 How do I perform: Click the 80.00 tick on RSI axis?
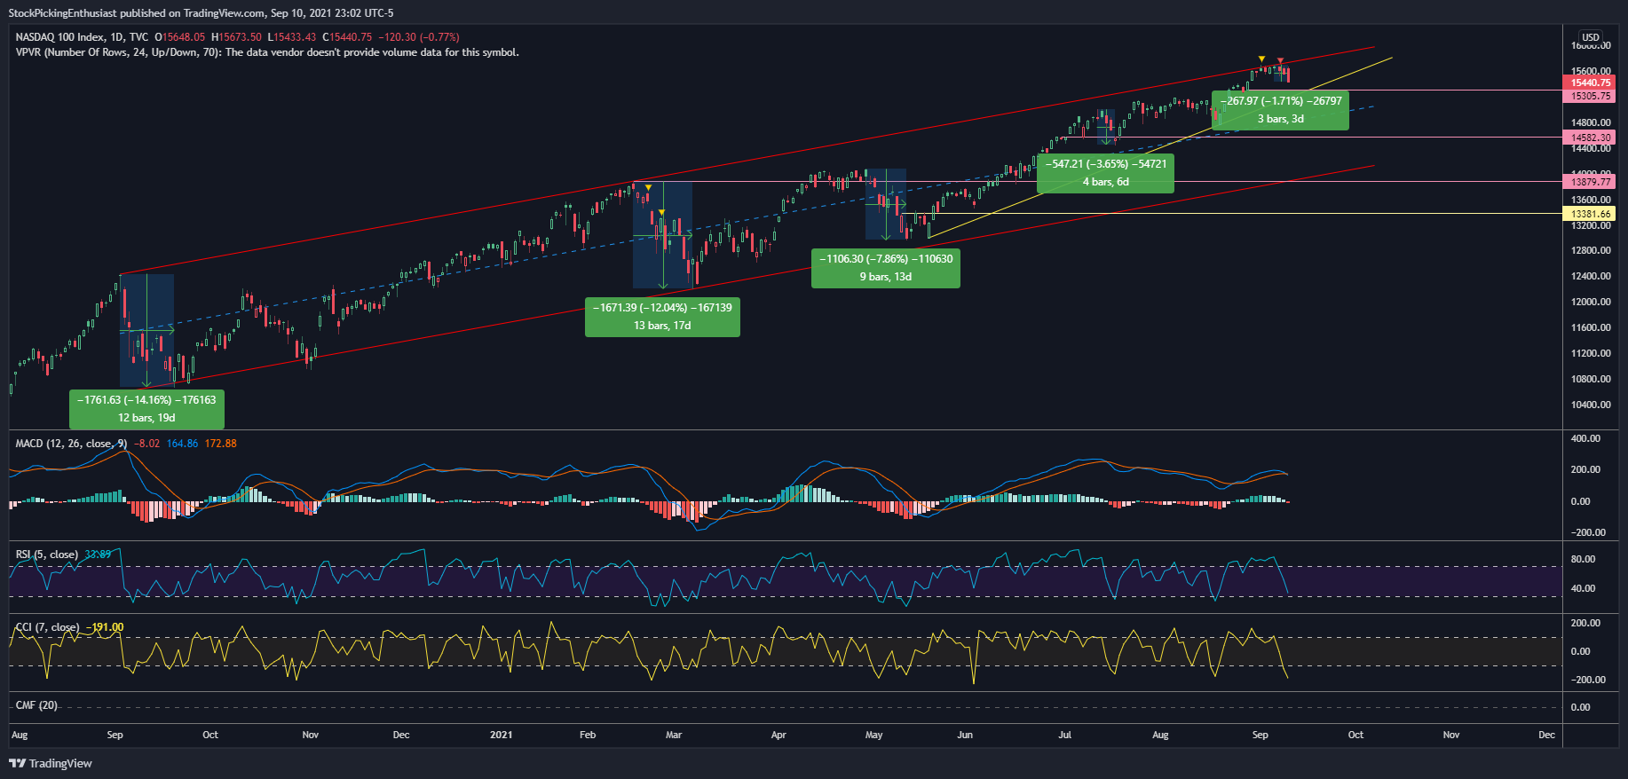[x=1583, y=559]
